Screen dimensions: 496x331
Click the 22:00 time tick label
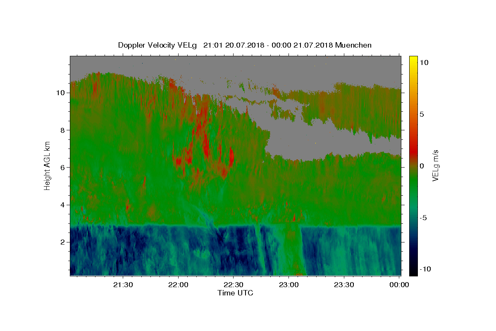coord(179,285)
